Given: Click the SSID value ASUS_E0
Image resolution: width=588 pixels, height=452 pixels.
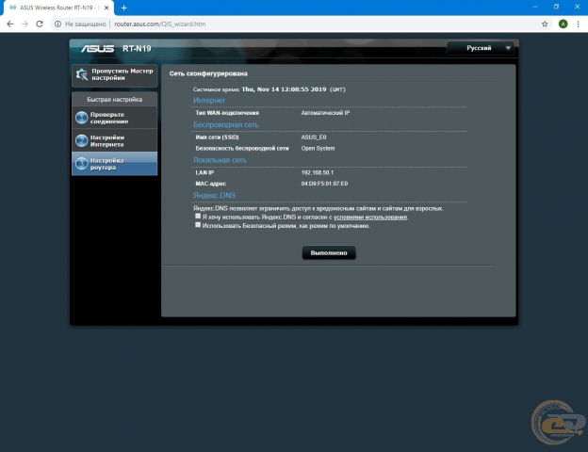Looking at the screenshot, I should click(314, 137).
